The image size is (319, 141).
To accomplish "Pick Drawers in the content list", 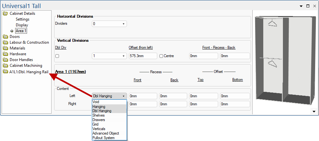I will pos(99,120).
